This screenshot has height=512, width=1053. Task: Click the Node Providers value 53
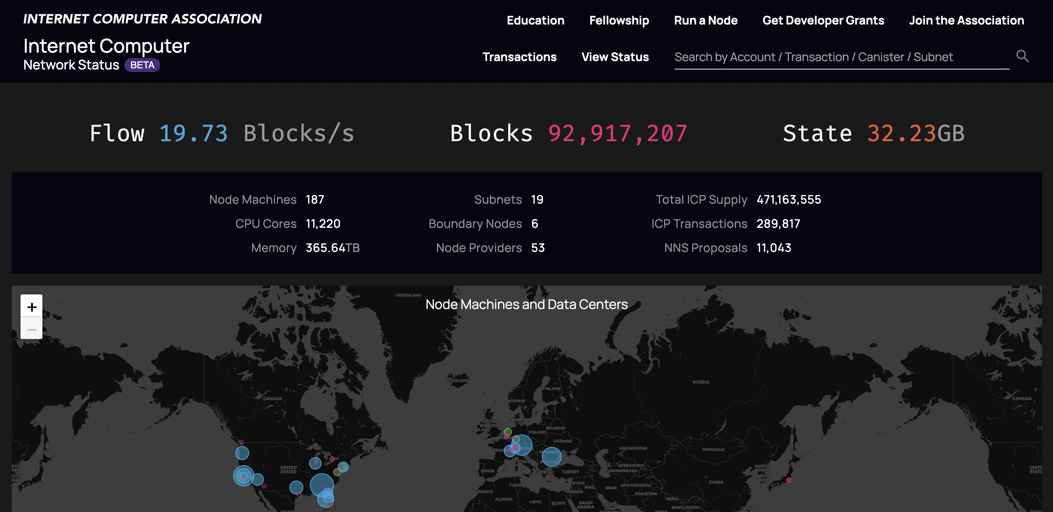[537, 248]
